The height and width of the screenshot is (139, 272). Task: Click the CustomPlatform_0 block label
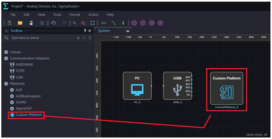point(227,107)
